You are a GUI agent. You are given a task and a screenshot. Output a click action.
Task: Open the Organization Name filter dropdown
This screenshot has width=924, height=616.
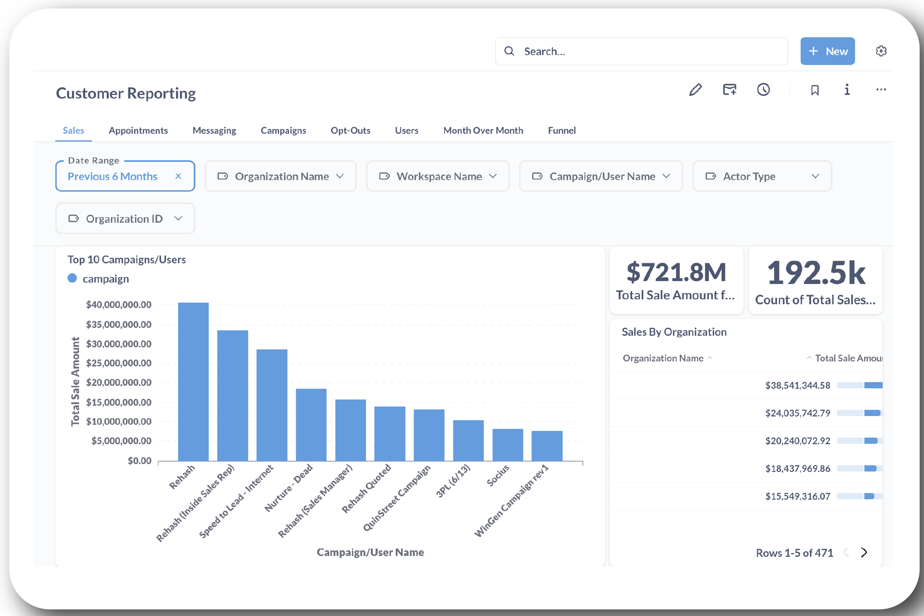[280, 176]
